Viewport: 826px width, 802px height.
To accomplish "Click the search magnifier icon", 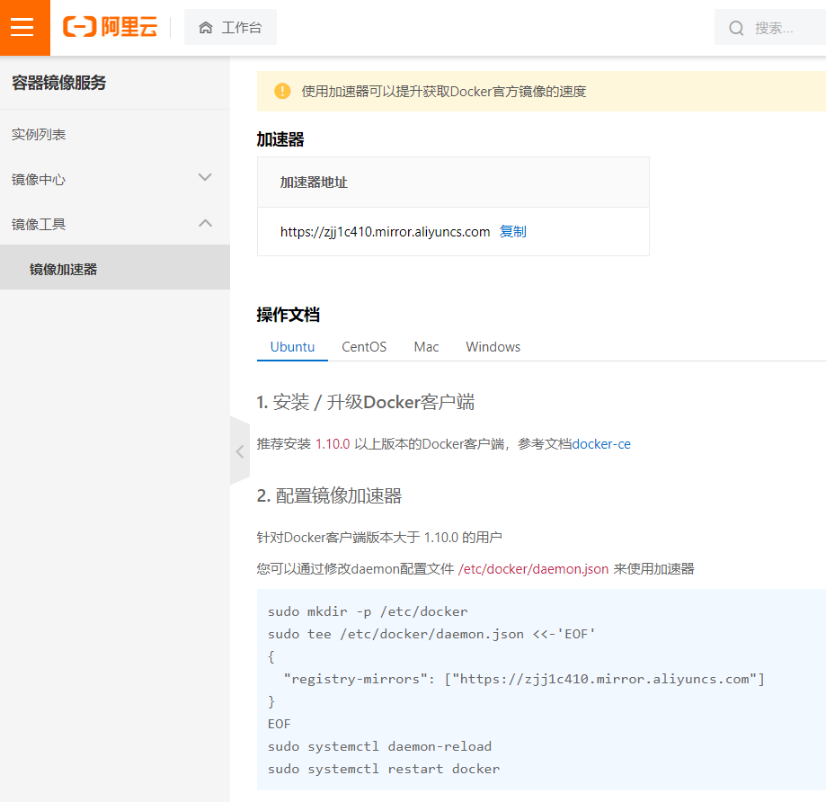I will coord(736,28).
